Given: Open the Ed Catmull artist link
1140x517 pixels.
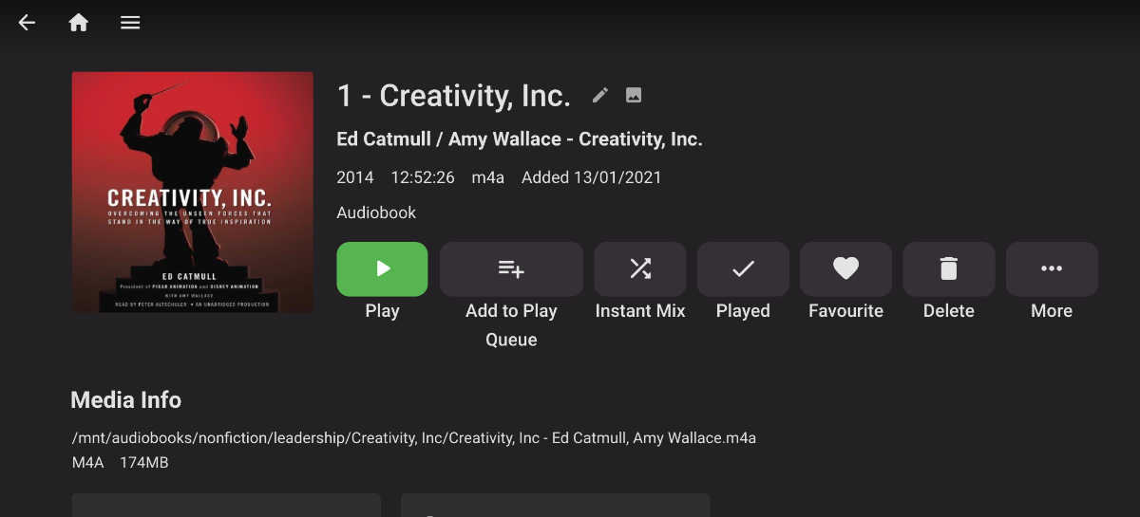Looking at the screenshot, I should click(382, 139).
